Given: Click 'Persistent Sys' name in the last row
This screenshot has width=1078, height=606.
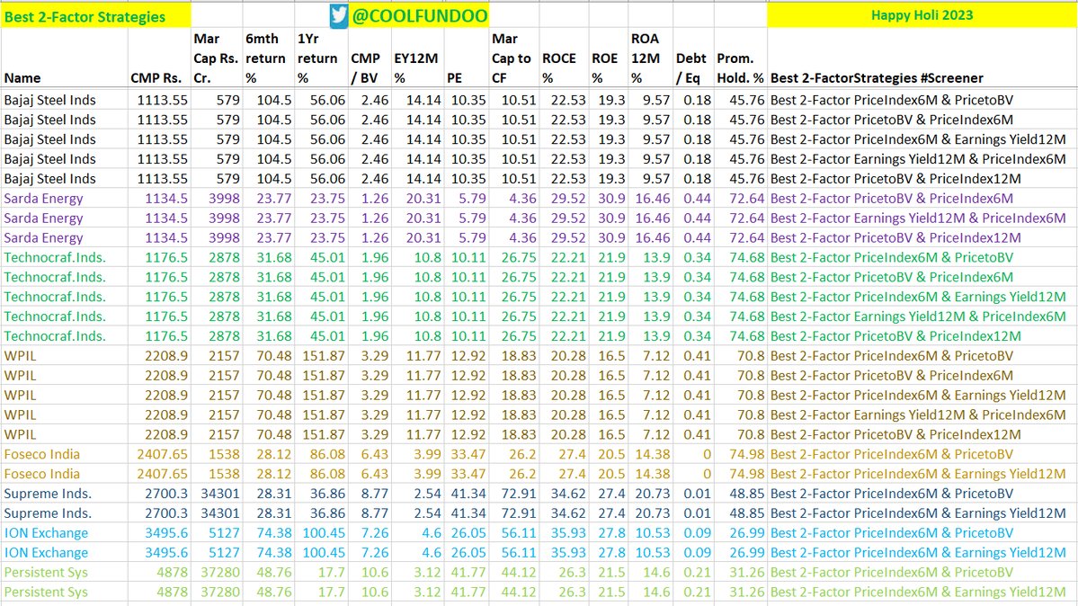Looking at the screenshot, I should (x=45, y=592).
